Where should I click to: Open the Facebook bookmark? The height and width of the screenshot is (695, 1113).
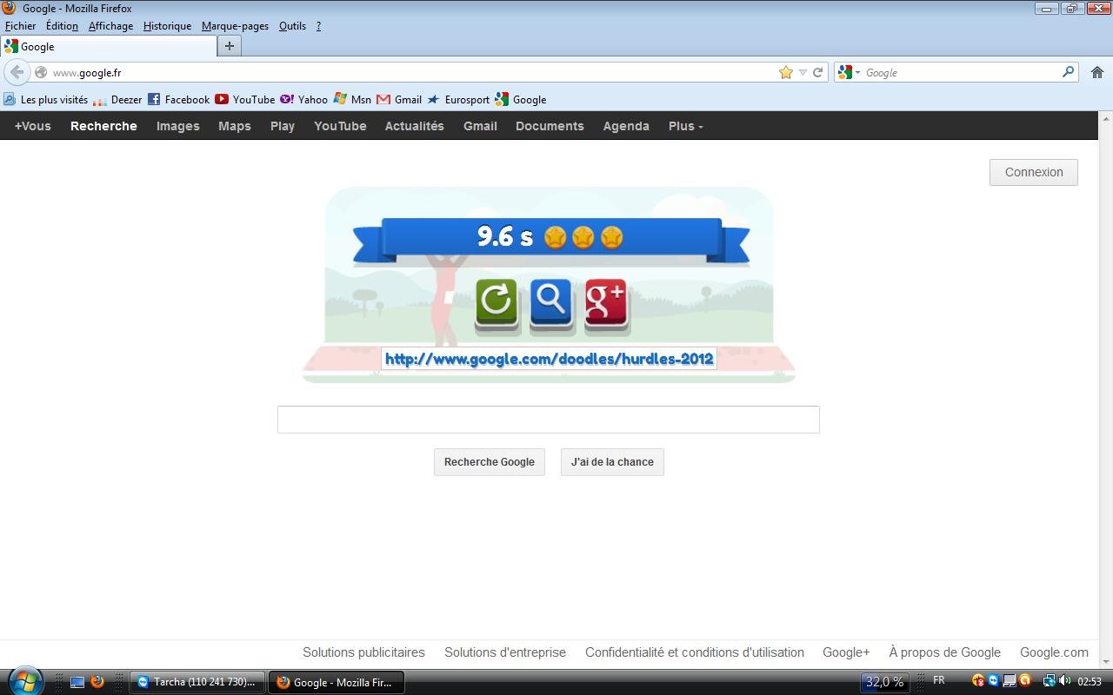178,100
